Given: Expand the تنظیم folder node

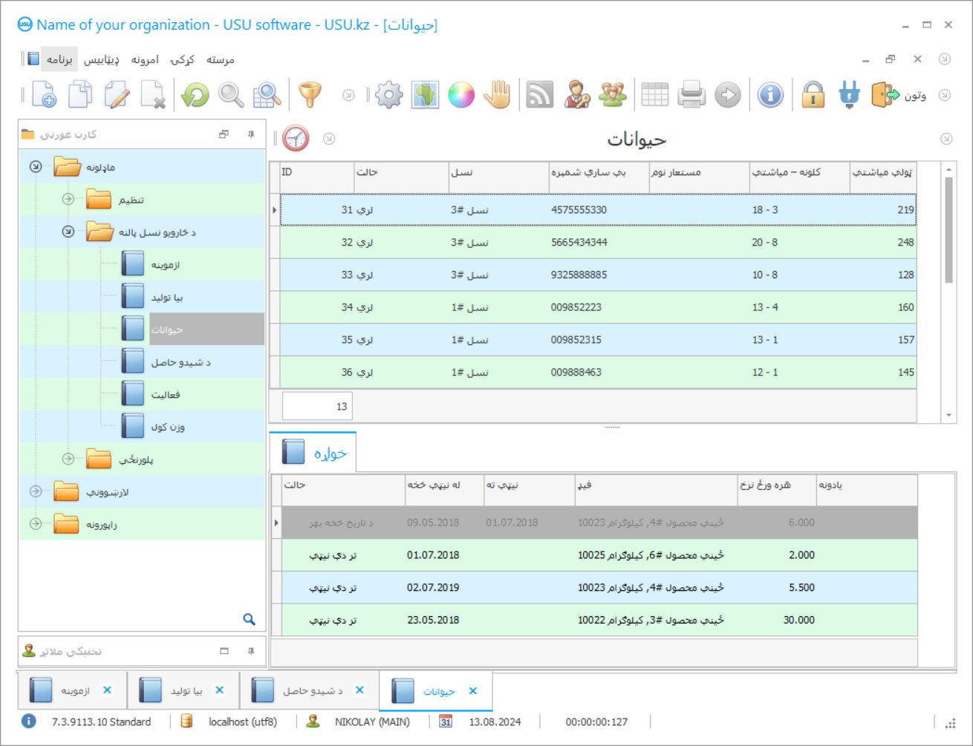Looking at the screenshot, I should 68,199.
